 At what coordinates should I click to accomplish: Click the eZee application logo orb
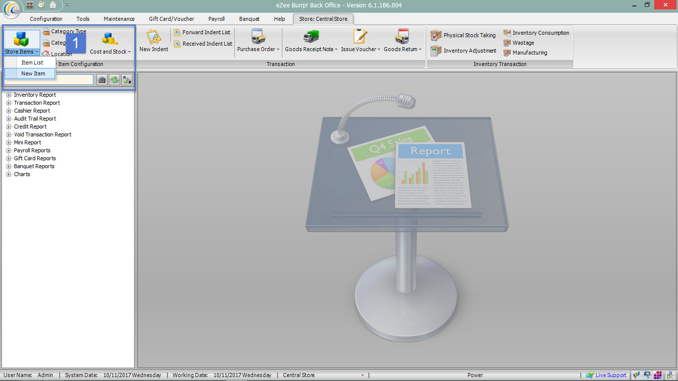pos(11,10)
